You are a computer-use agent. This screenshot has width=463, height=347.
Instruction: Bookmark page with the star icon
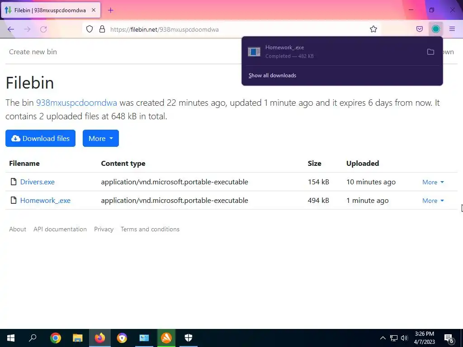373,29
